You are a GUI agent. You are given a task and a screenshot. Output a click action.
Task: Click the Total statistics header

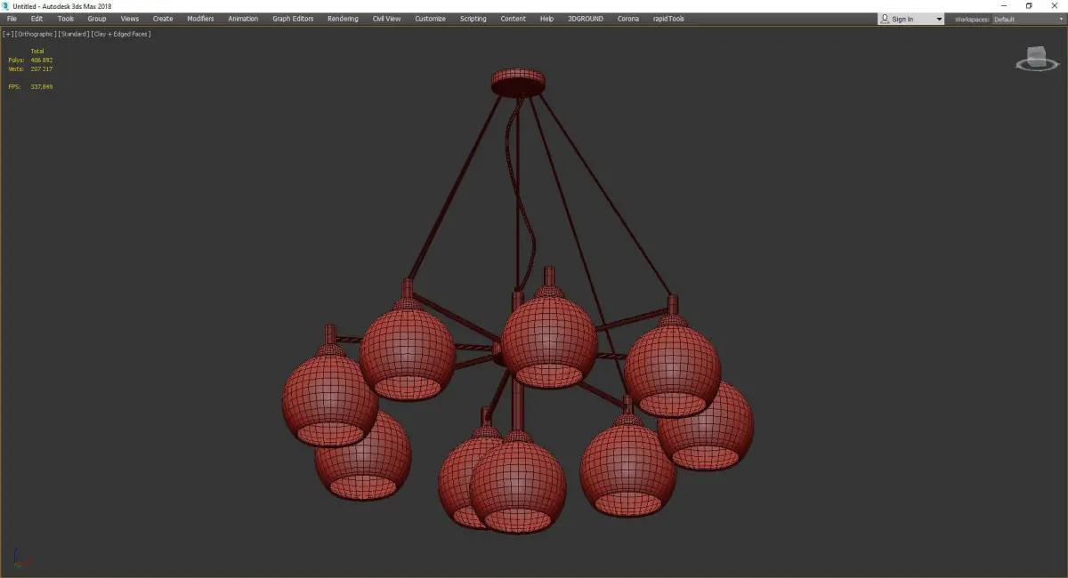(36, 51)
